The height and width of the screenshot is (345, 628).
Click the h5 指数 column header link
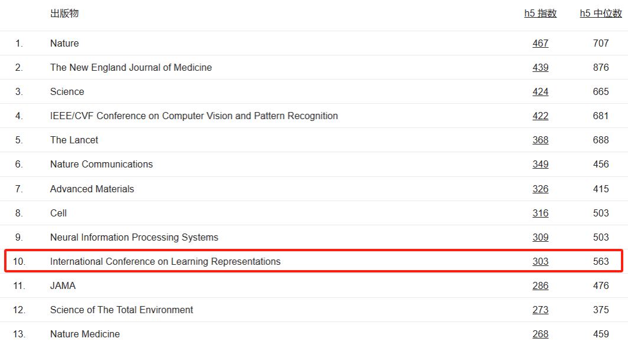click(x=540, y=14)
